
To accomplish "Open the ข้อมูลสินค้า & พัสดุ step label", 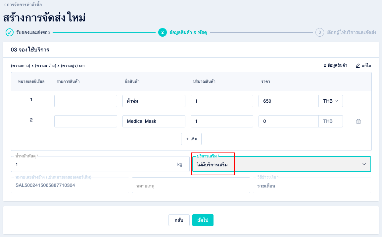I will tap(188, 32).
